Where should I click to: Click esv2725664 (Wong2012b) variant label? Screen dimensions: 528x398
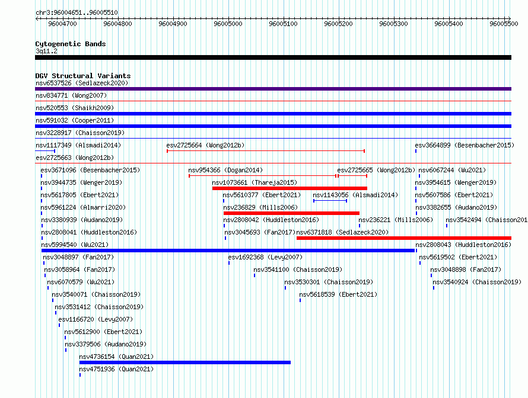(x=205, y=145)
